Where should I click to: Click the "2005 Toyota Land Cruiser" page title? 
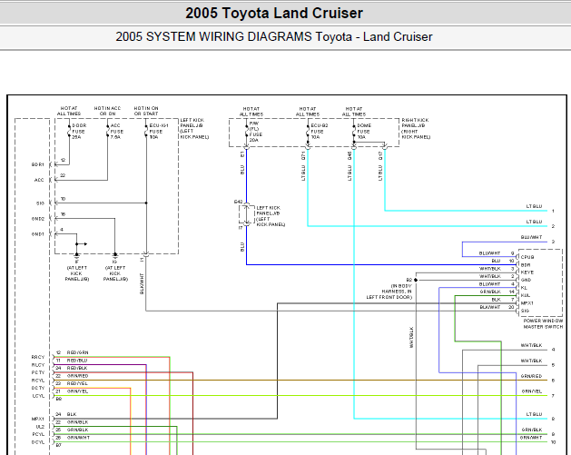pyautogui.click(x=274, y=14)
